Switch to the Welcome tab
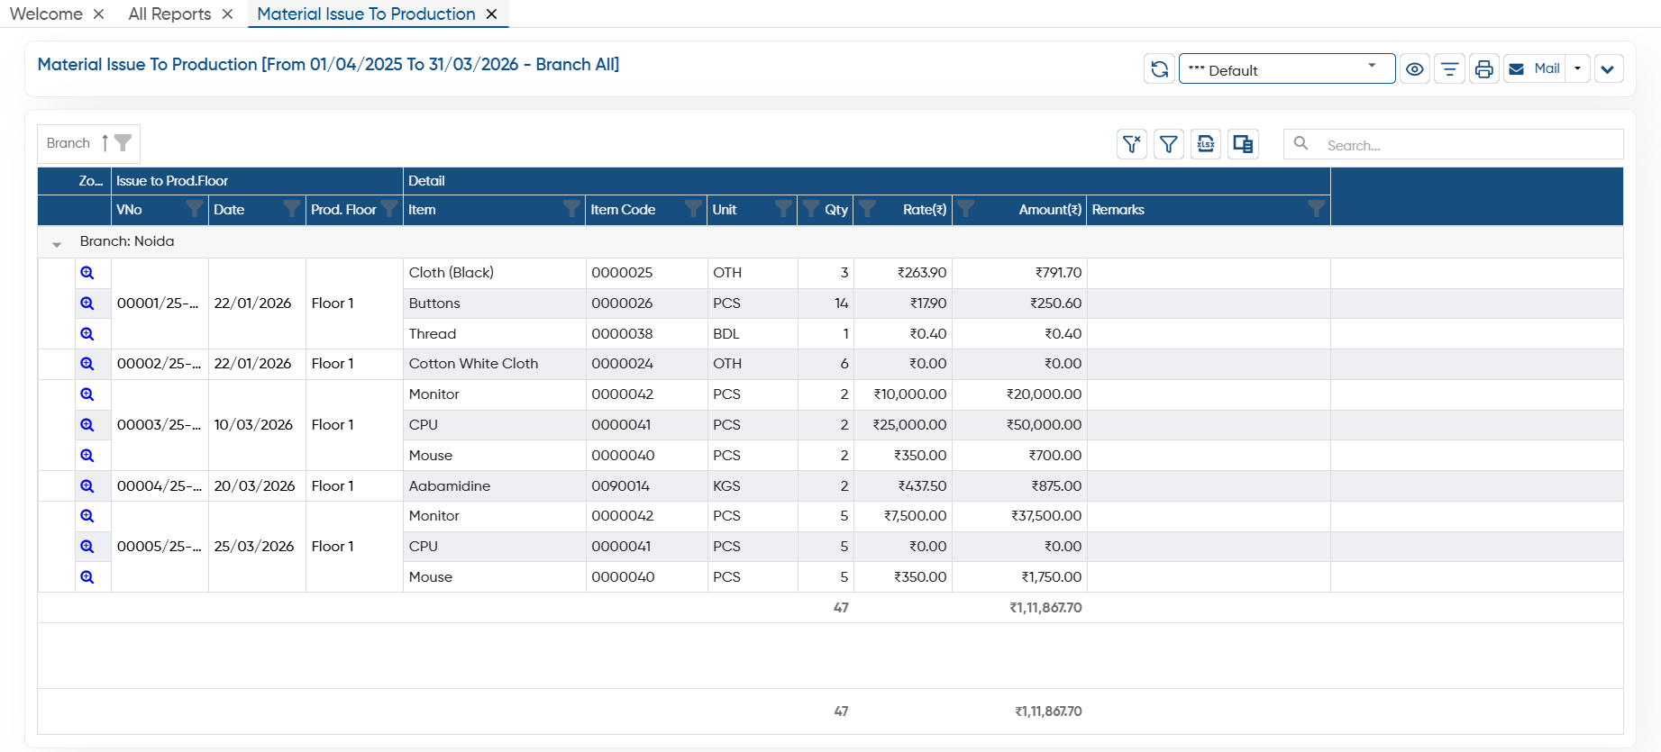The height and width of the screenshot is (752, 1661). pyautogui.click(x=46, y=14)
